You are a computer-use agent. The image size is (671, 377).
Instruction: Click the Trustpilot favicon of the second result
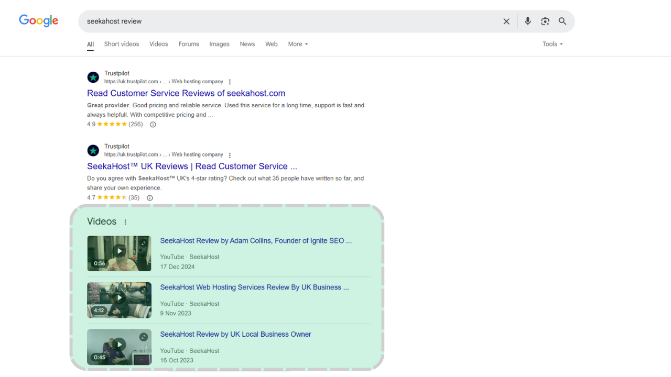(x=93, y=151)
